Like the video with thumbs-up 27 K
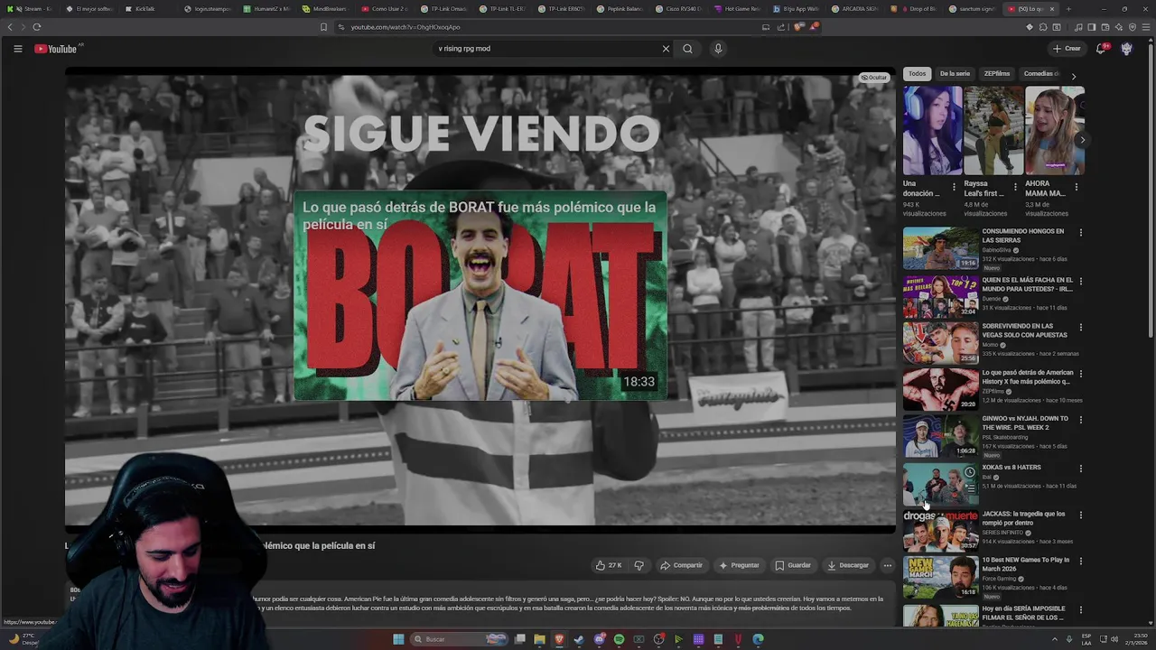 [x=609, y=565]
